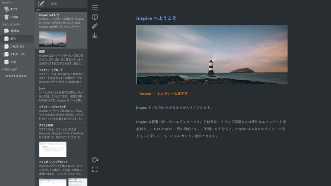Screen dimensions: 331x186
Task: Open the エディタ：マジックランド sheet
Action: [61, 113]
